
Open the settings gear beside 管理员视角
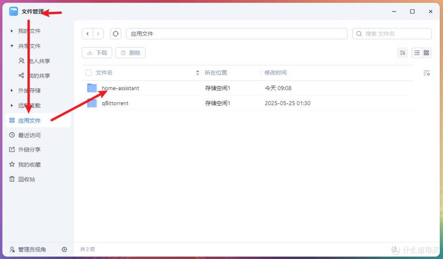coord(64,250)
